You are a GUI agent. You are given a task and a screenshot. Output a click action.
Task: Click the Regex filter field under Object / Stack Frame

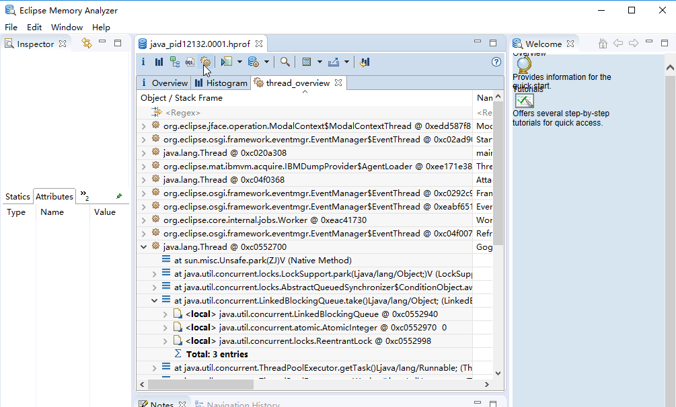point(305,112)
